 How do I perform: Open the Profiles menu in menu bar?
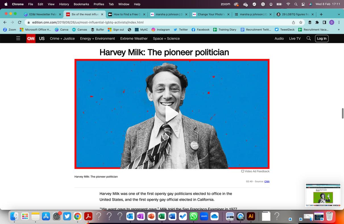99,4
